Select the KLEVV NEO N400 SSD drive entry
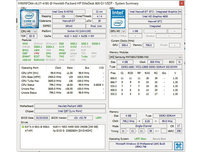 coord(62,127)
